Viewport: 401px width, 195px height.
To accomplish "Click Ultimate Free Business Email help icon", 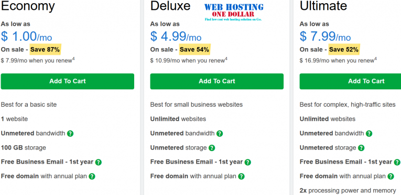I will 397,163.
